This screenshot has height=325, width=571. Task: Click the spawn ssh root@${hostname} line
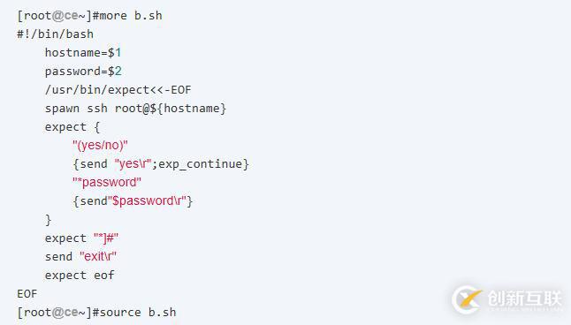click(135, 109)
